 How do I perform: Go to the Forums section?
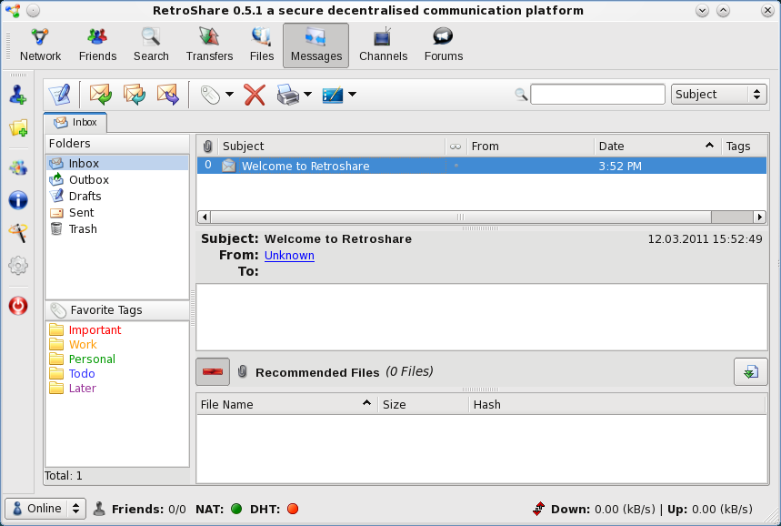(x=444, y=46)
